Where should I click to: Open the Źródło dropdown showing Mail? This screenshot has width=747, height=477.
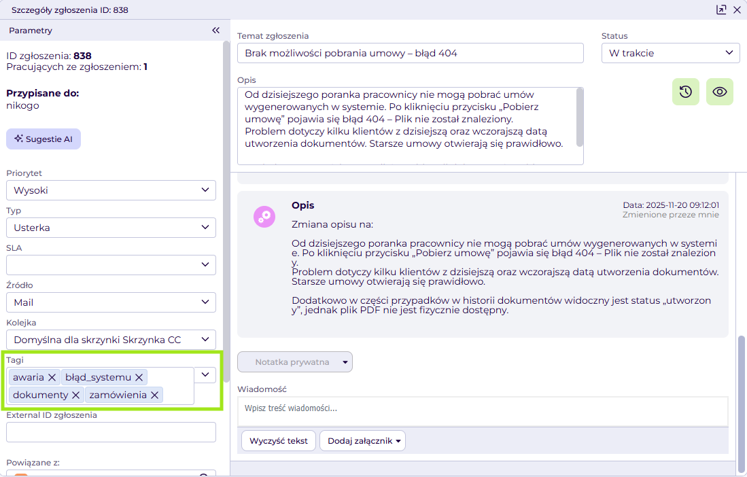111,302
